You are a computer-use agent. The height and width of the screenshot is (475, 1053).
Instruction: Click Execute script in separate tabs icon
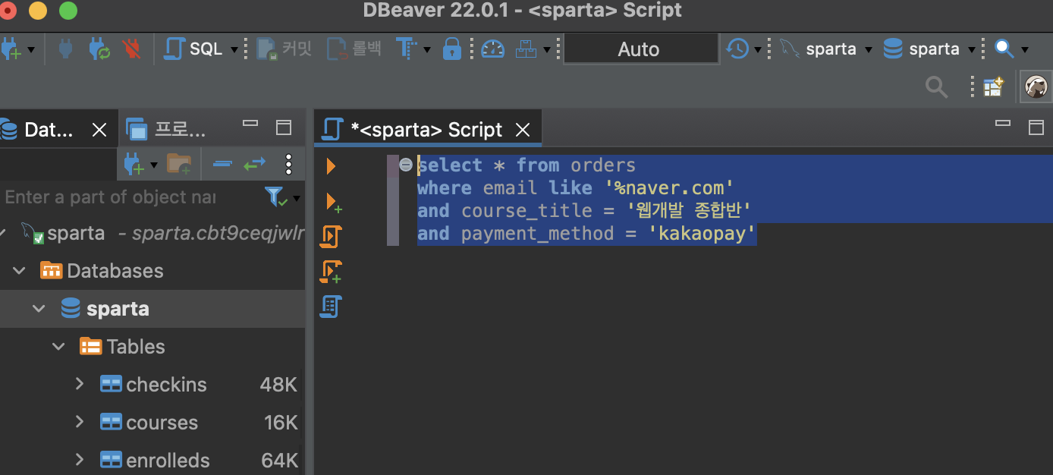(332, 272)
